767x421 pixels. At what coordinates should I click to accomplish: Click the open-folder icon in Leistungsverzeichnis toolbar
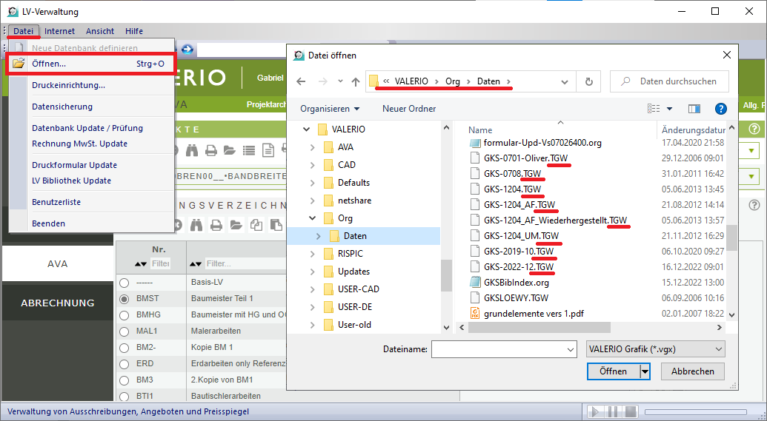(236, 225)
